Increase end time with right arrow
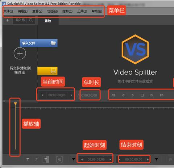This screenshot has height=168, width=174. pos(148,160)
